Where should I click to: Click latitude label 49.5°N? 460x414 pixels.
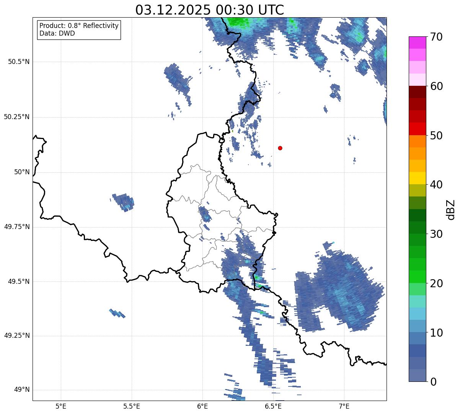19,281
